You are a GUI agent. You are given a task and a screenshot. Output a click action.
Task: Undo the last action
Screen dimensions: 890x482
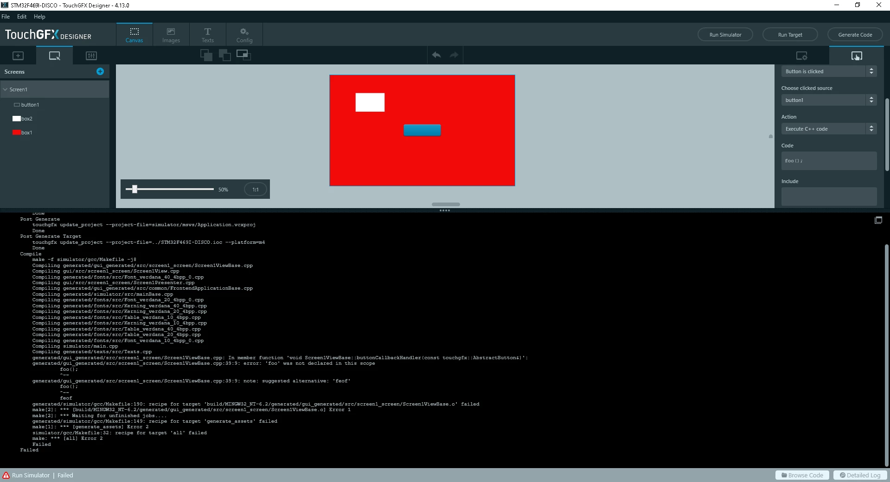(436, 55)
